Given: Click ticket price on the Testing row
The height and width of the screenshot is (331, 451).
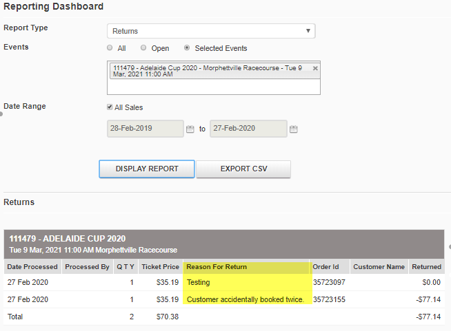Looking at the screenshot, I should [x=168, y=282].
